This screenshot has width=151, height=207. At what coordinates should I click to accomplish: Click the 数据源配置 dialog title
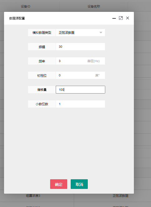point(17,18)
